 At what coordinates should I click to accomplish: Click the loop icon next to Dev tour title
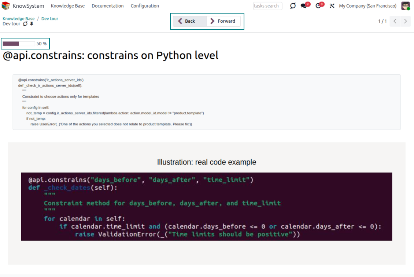point(25,24)
